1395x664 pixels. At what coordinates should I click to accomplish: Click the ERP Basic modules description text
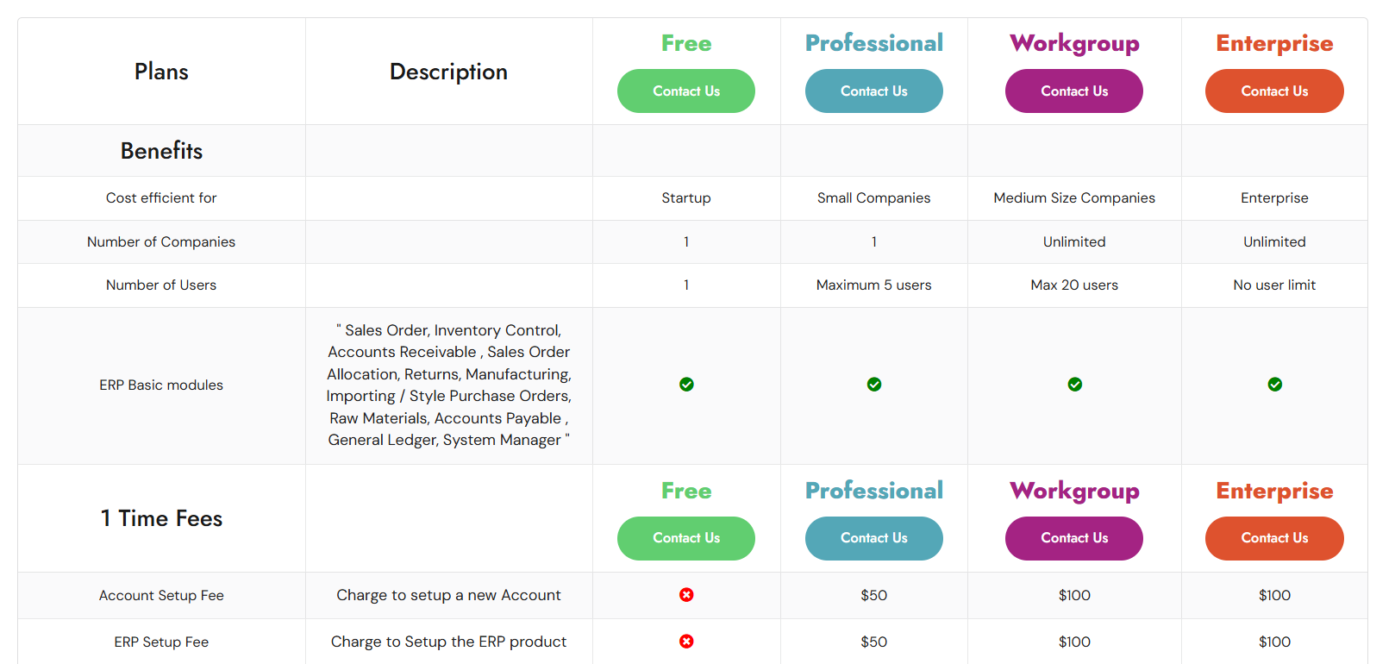(448, 385)
